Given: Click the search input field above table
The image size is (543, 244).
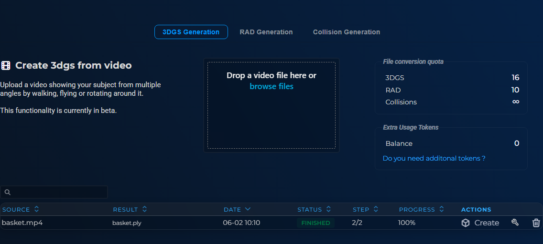Looking at the screenshot, I should point(54,192).
